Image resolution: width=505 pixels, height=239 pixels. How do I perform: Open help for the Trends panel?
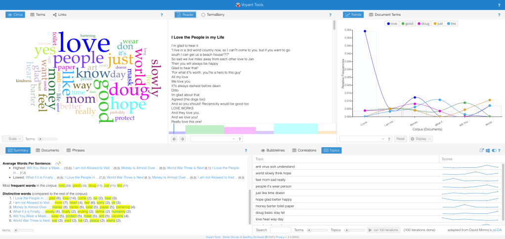pyautogui.click(x=499, y=15)
